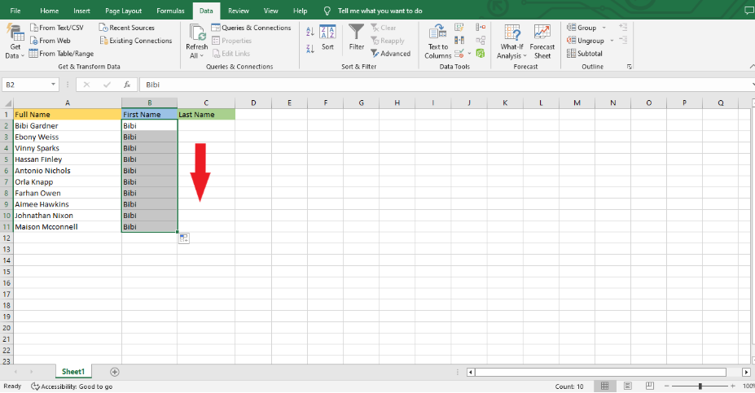Screen dimensions: 755x393
Task: Select column D header
Action: tap(253, 103)
